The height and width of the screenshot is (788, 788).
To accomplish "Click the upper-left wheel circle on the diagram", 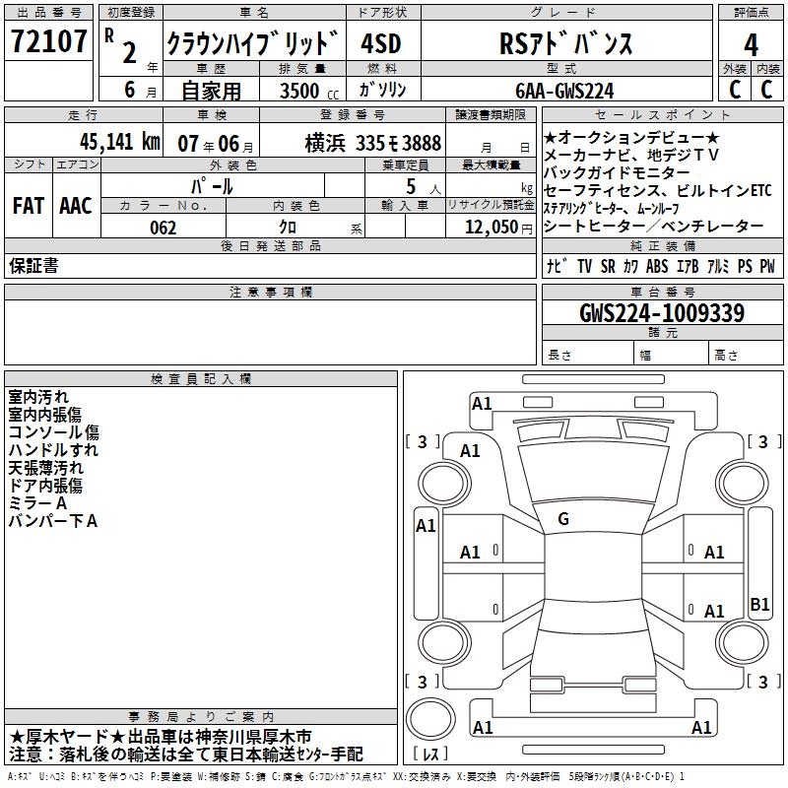I will tap(444, 483).
